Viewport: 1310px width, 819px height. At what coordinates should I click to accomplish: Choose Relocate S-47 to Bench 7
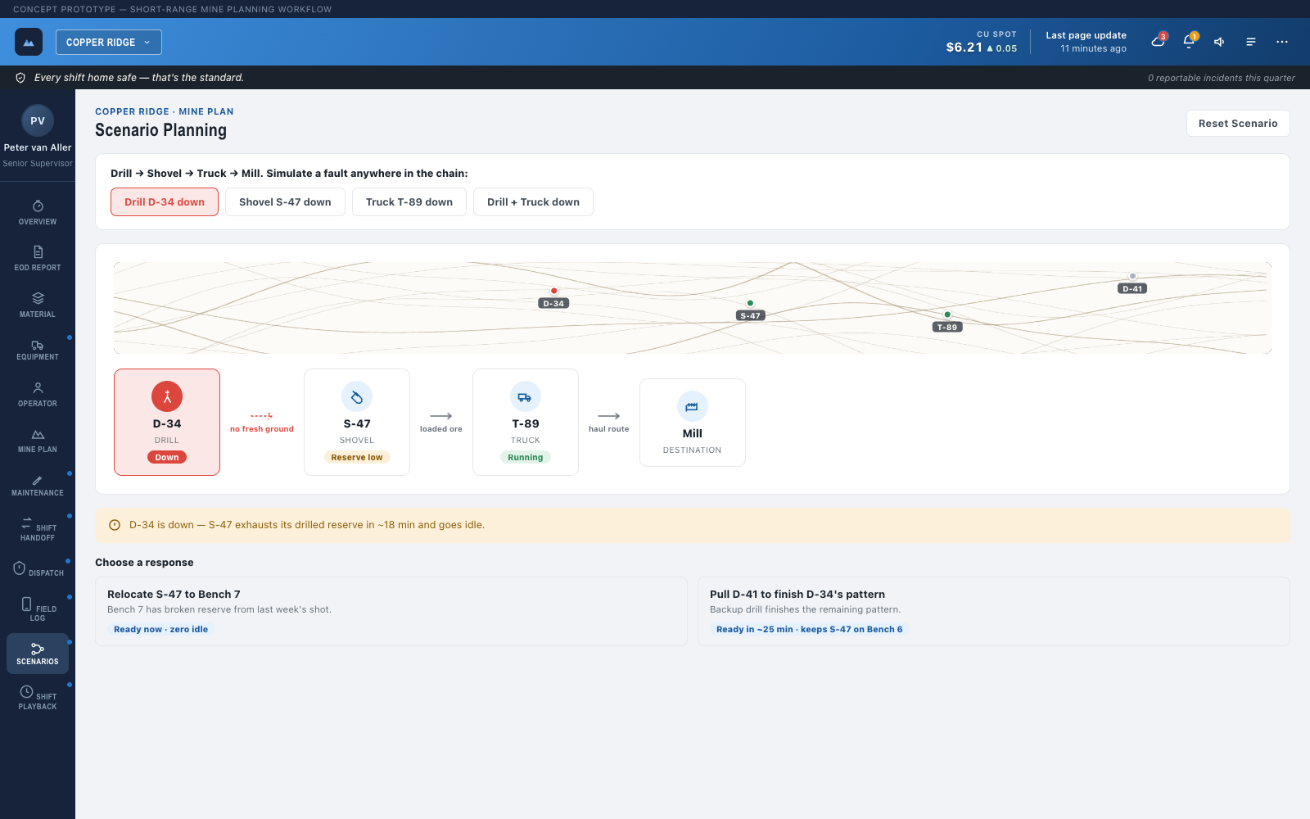click(x=391, y=612)
